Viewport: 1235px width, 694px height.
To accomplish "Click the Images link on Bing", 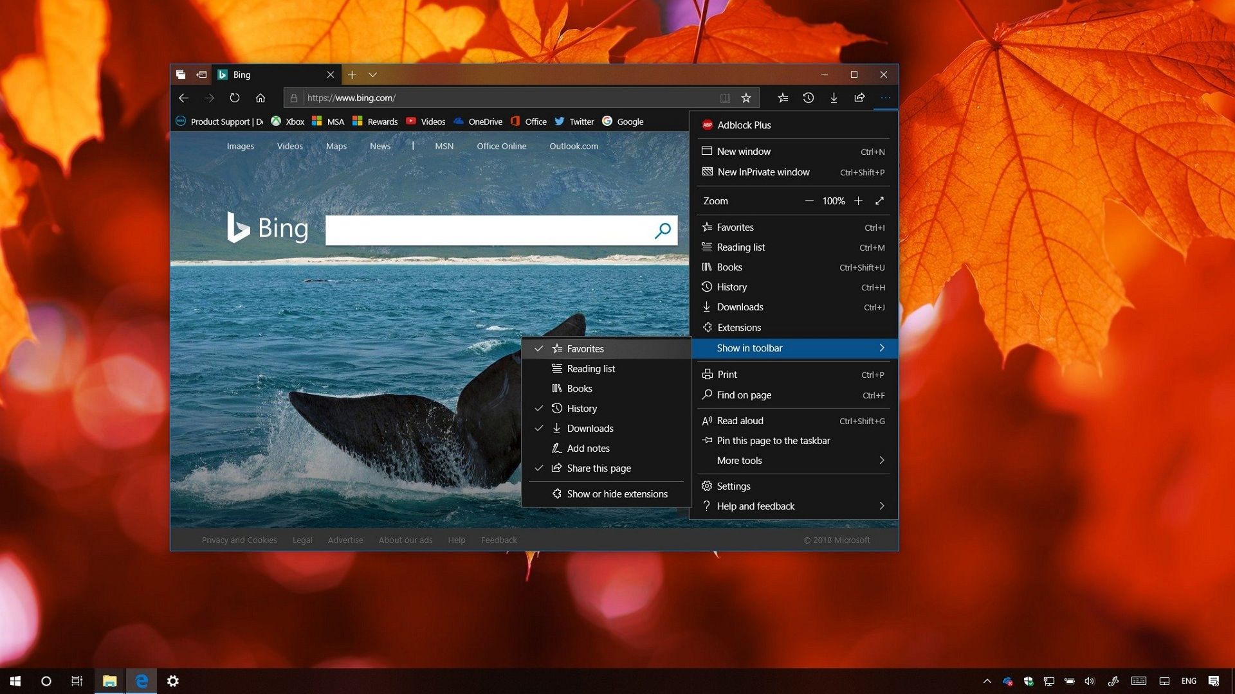I will point(240,146).
